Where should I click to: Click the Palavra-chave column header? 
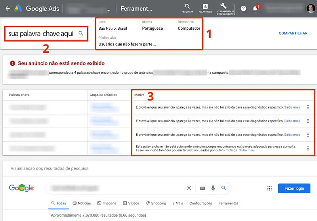pyautogui.click(x=19, y=95)
